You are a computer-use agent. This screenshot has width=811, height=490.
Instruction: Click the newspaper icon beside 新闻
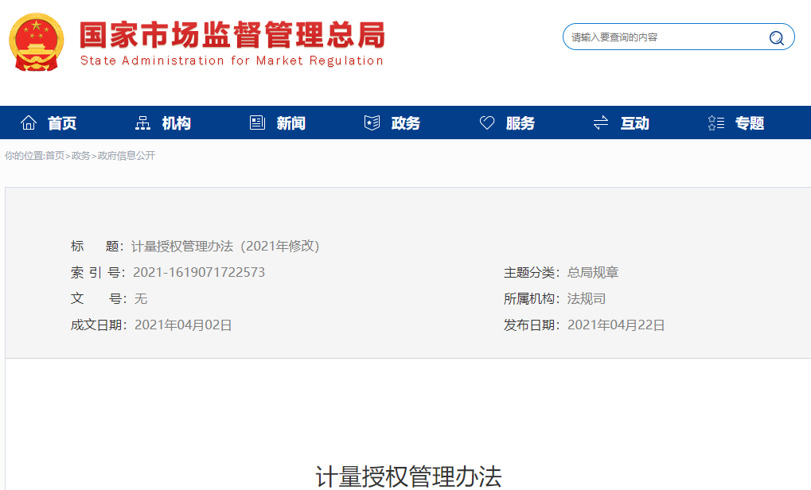(x=257, y=122)
